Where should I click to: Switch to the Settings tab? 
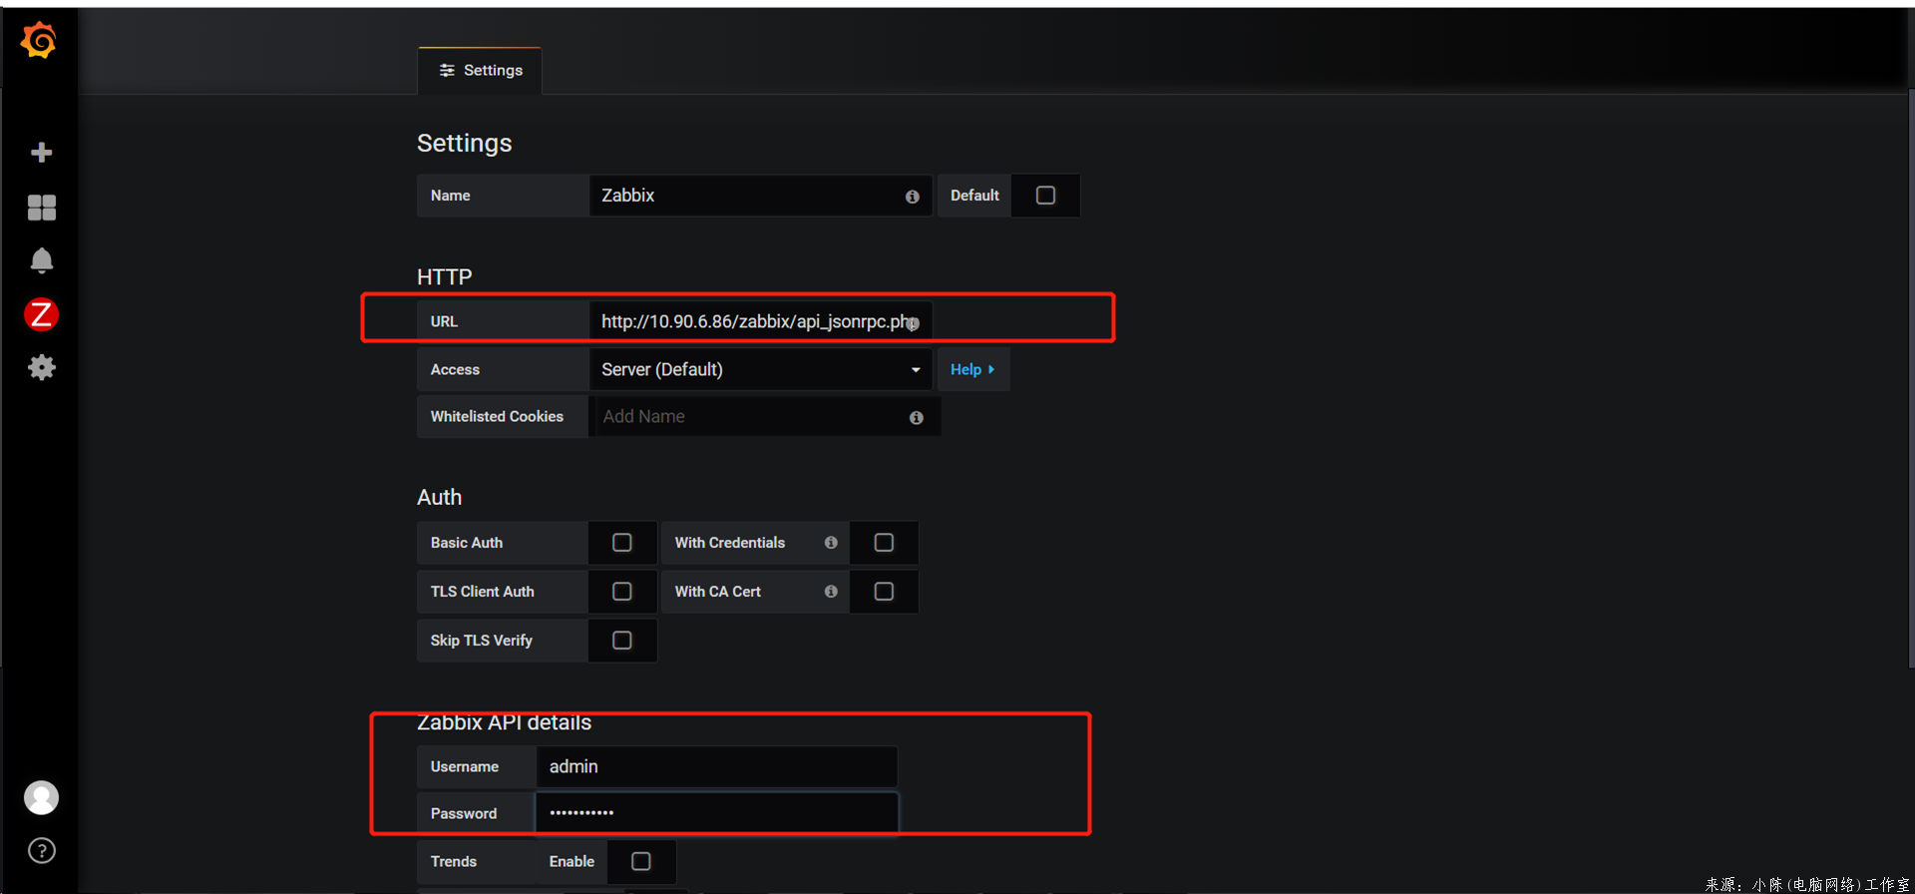pos(481,71)
